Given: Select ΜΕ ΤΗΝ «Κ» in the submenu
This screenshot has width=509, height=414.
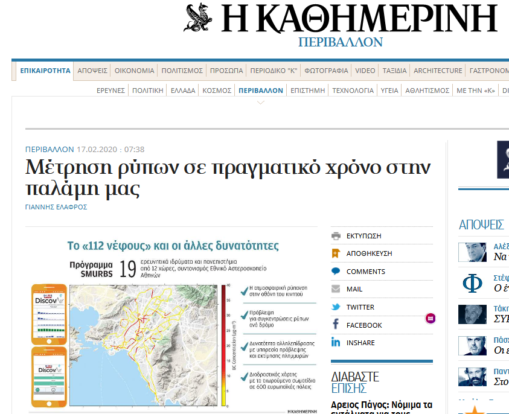Looking at the screenshot, I should [476, 91].
